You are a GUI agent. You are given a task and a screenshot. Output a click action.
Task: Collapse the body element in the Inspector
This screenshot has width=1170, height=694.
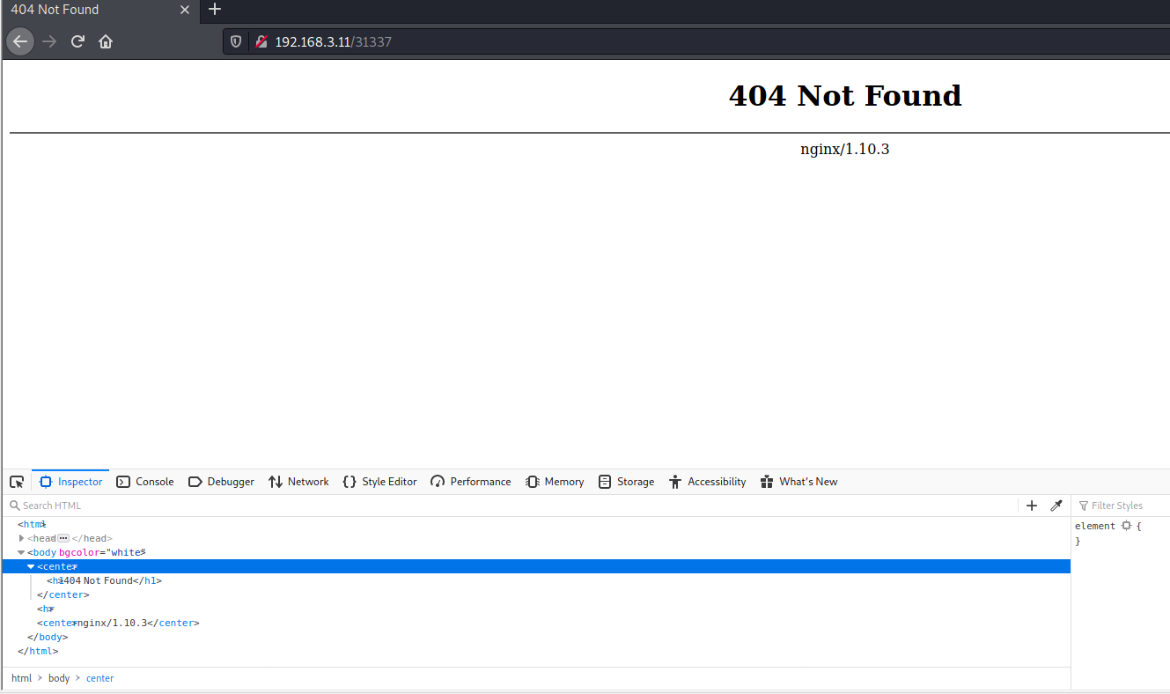(20, 552)
